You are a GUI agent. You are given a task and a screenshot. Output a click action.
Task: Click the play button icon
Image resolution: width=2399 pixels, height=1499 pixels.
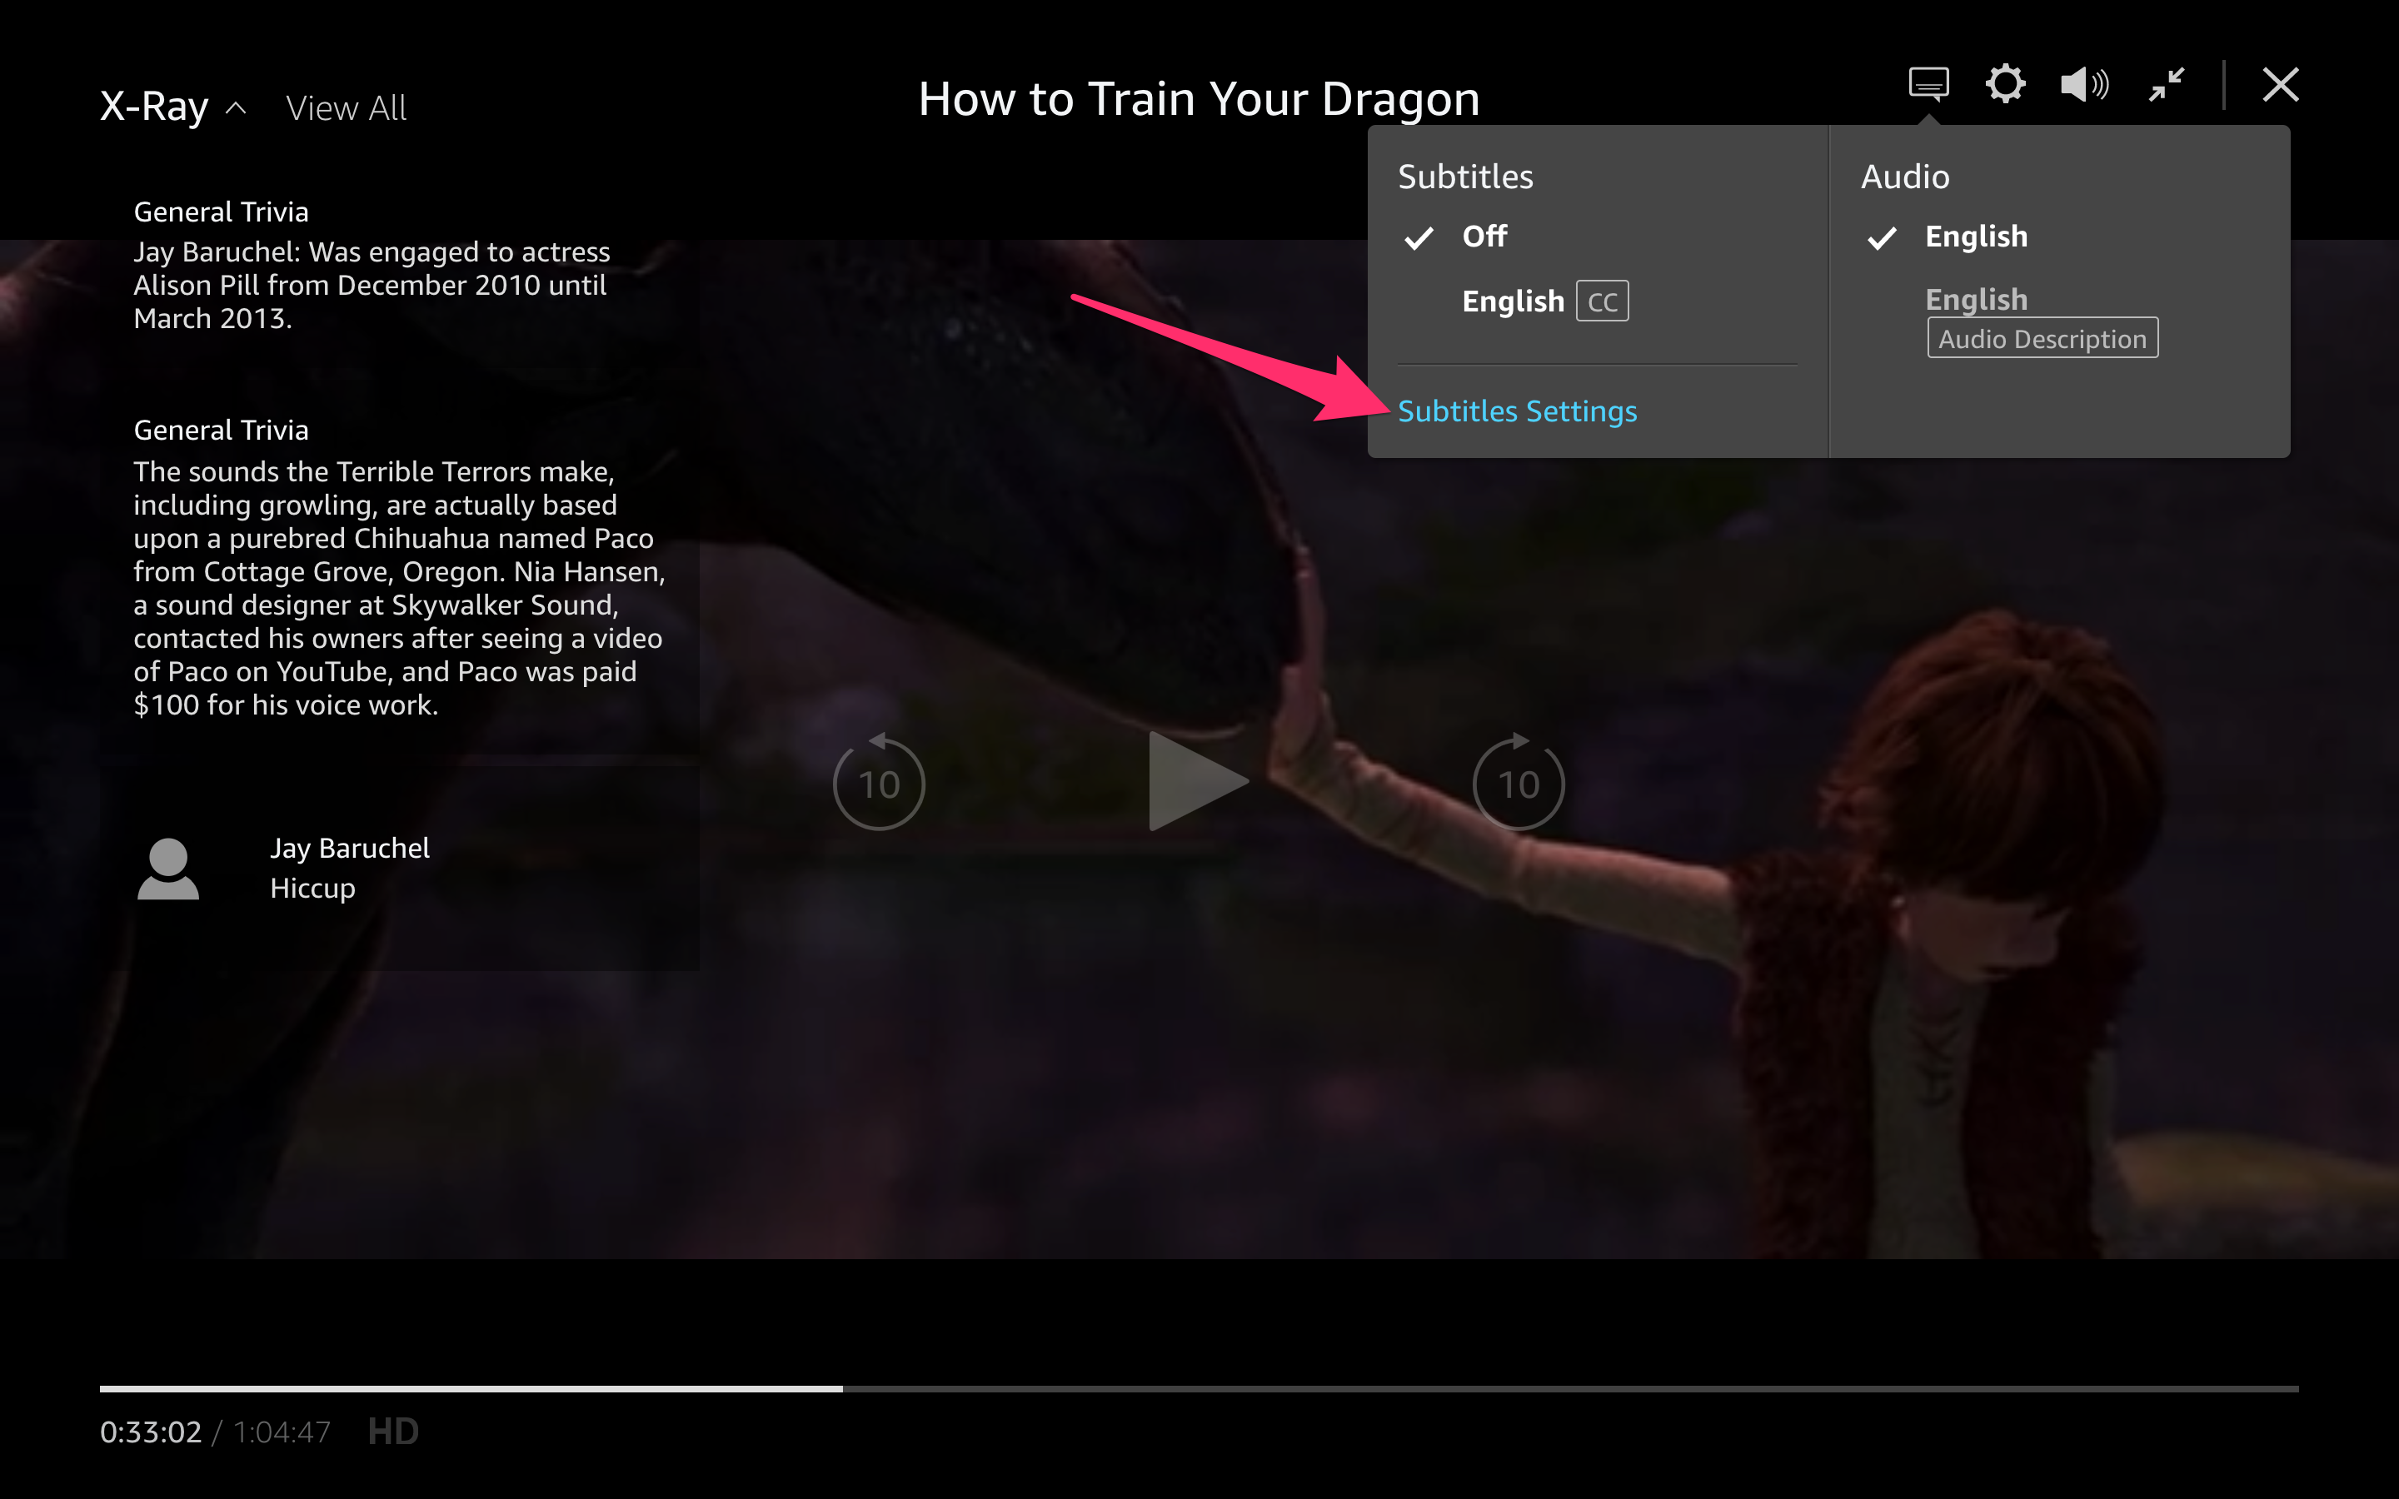1200,782
